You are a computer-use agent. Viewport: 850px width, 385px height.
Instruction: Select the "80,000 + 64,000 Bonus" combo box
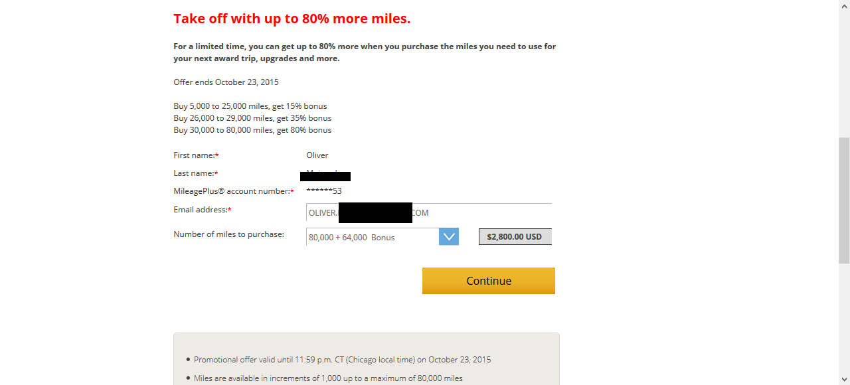coord(372,237)
